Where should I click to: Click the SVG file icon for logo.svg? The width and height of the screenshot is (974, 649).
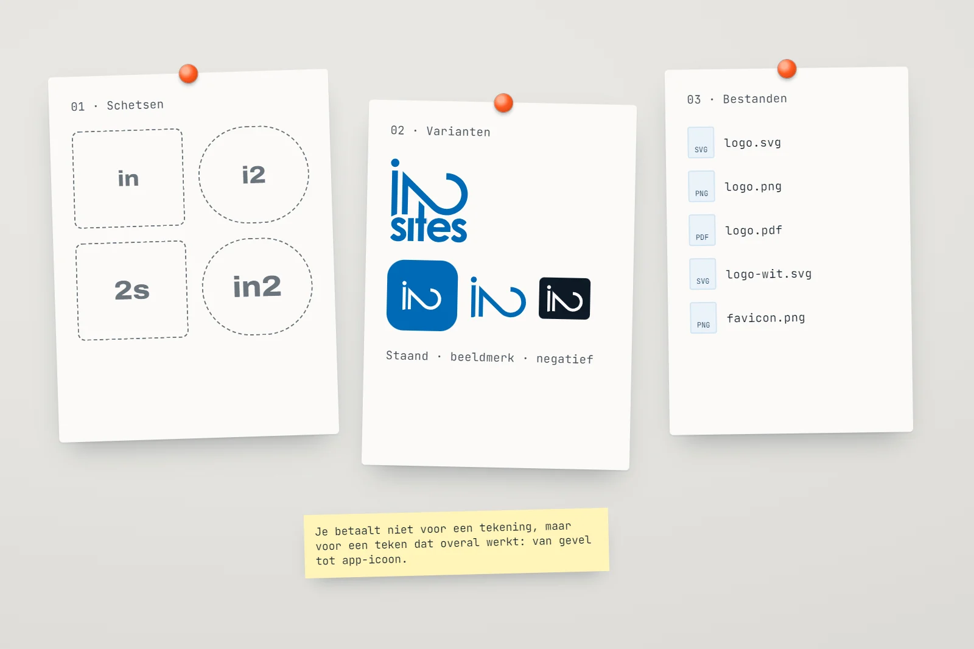(701, 142)
